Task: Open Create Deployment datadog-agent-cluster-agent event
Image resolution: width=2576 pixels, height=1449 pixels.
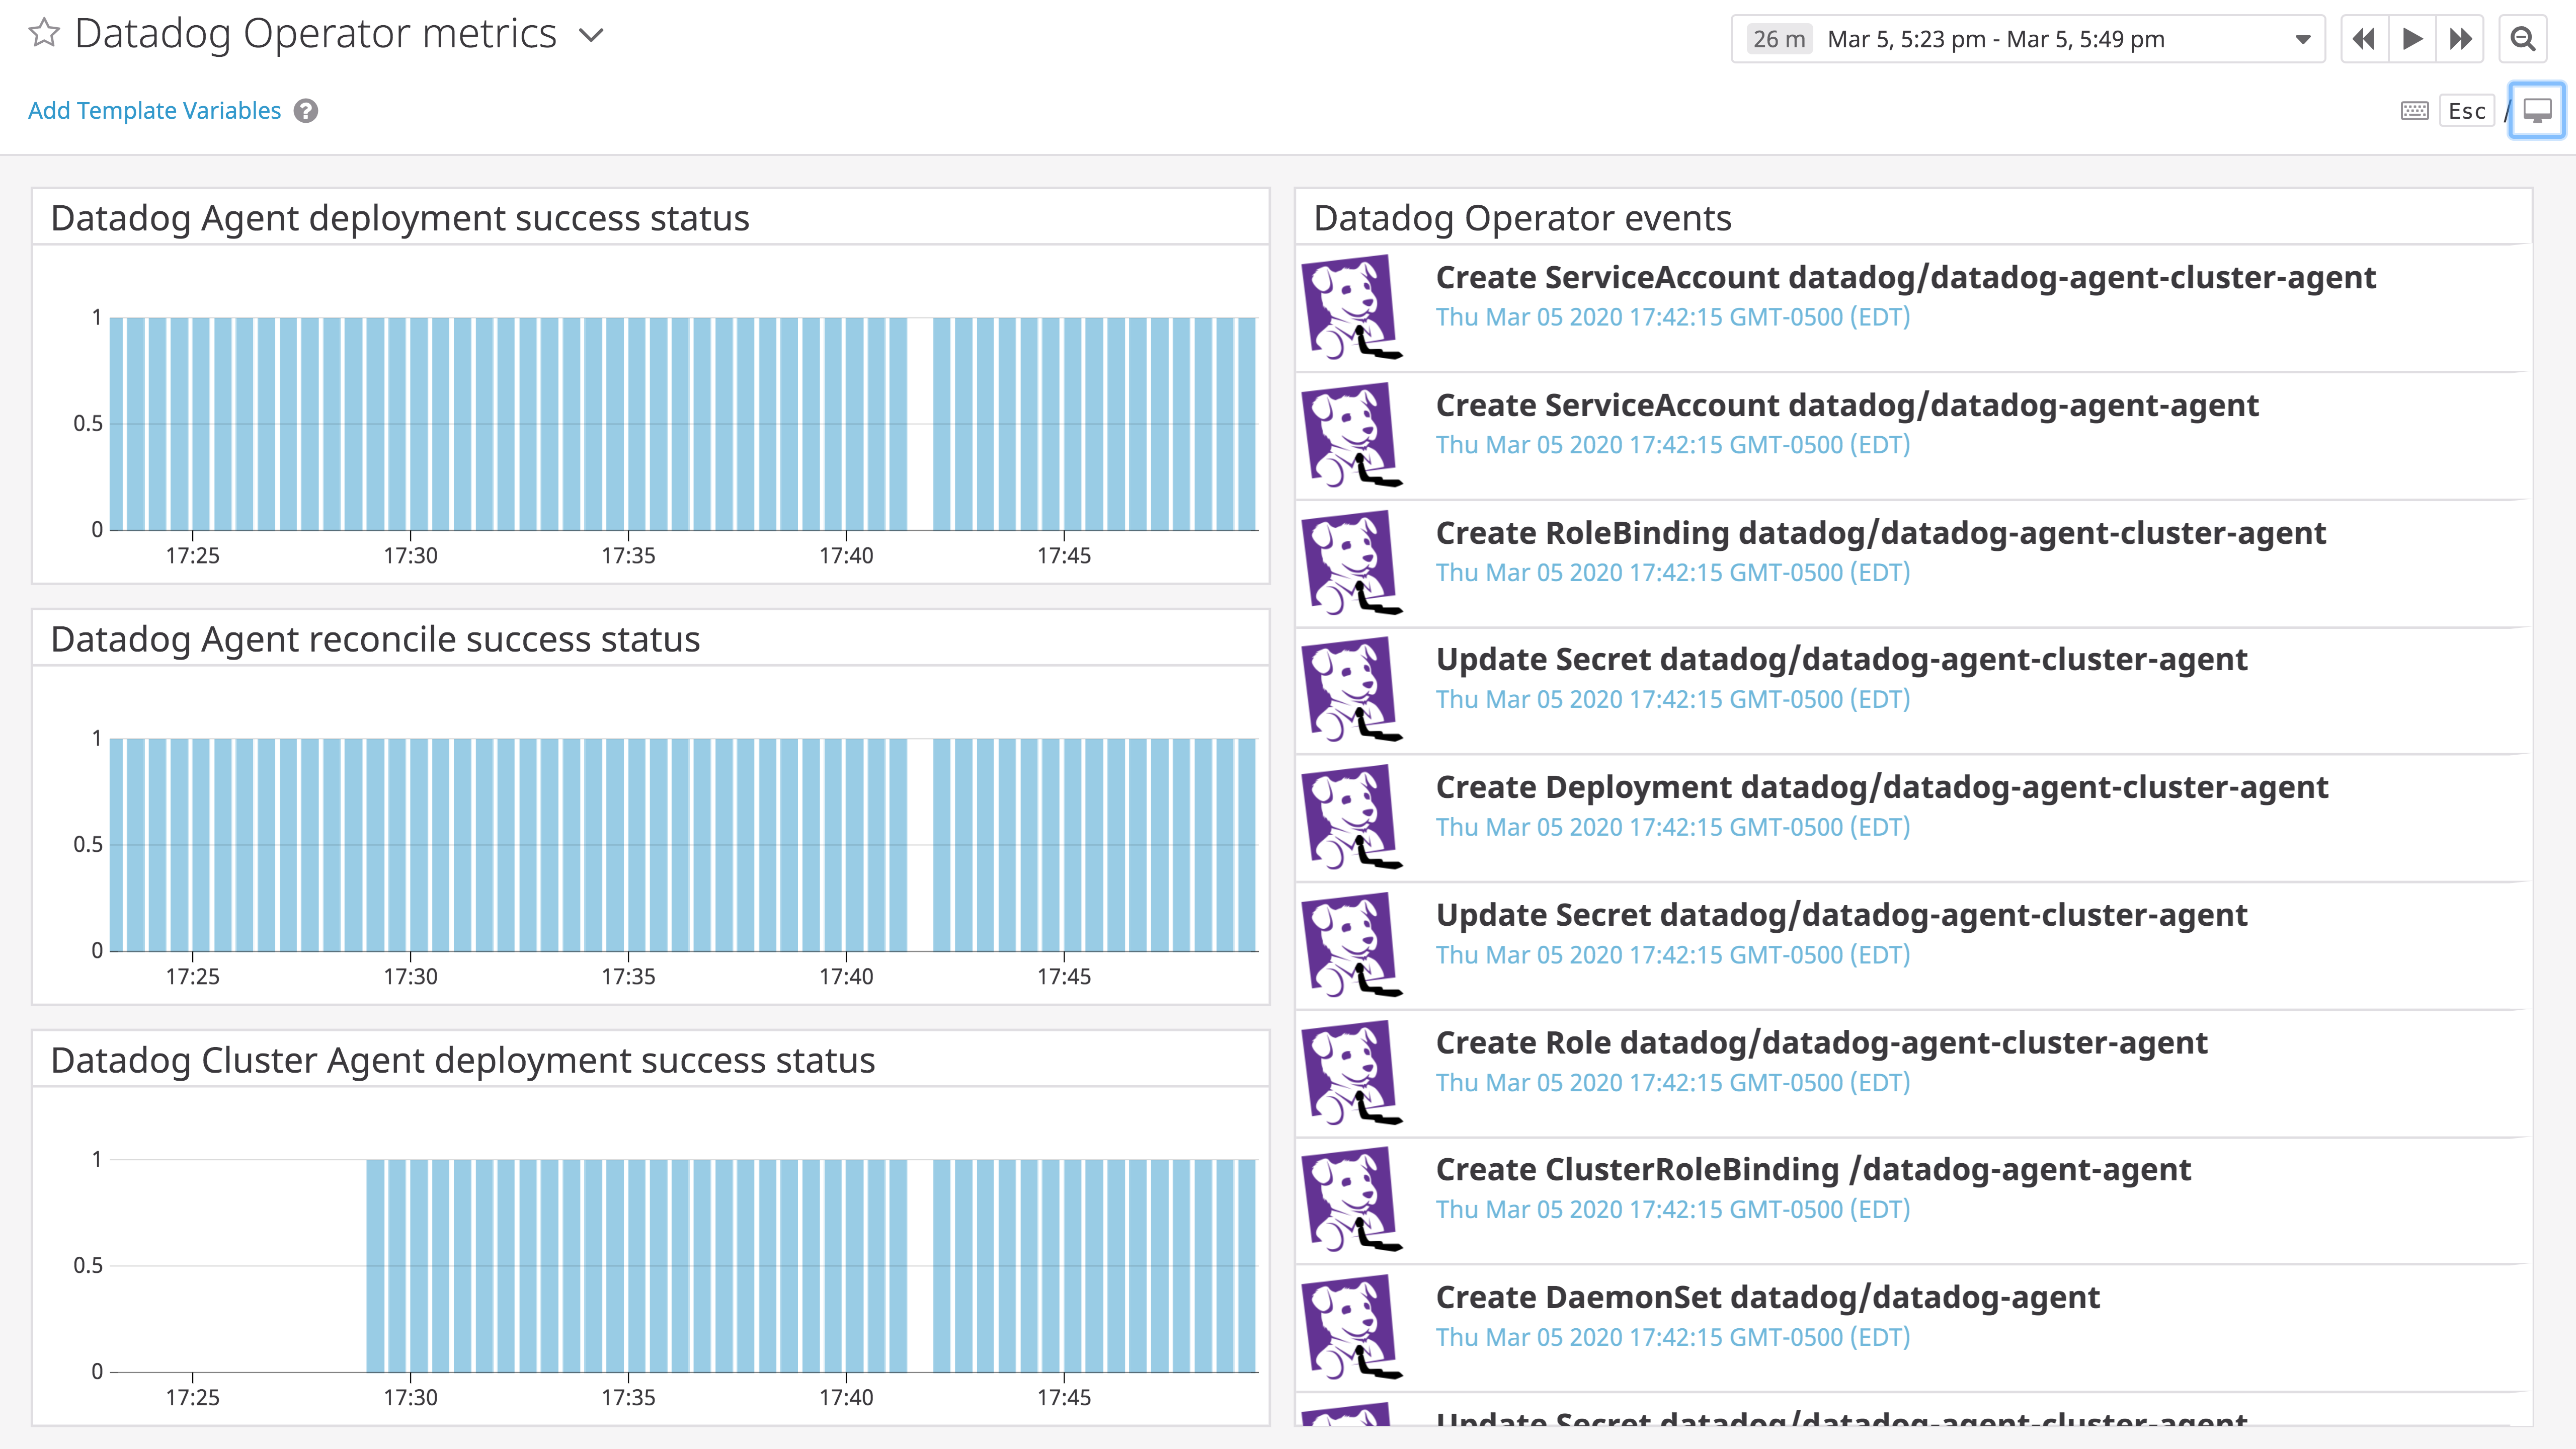Action: click(1881, 788)
